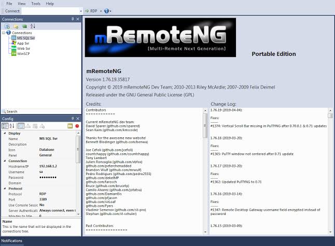Open the Help menu
Screen dimensions: 335x246
tap(50, 4)
